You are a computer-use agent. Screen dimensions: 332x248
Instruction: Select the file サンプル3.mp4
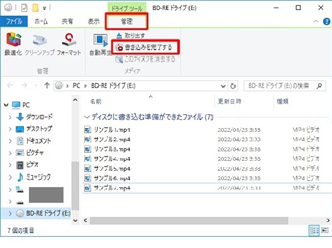(x=112, y=149)
